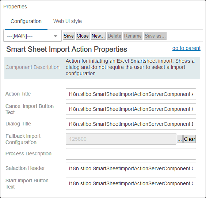
Task: Click the Fallback Import Configuration field showing 125800
Action: 121,139
